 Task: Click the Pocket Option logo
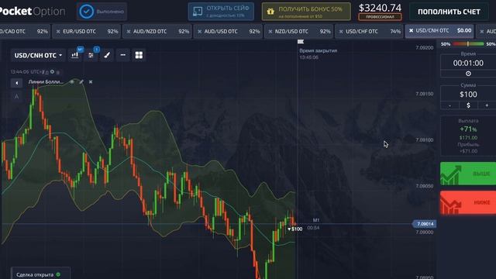coord(33,12)
